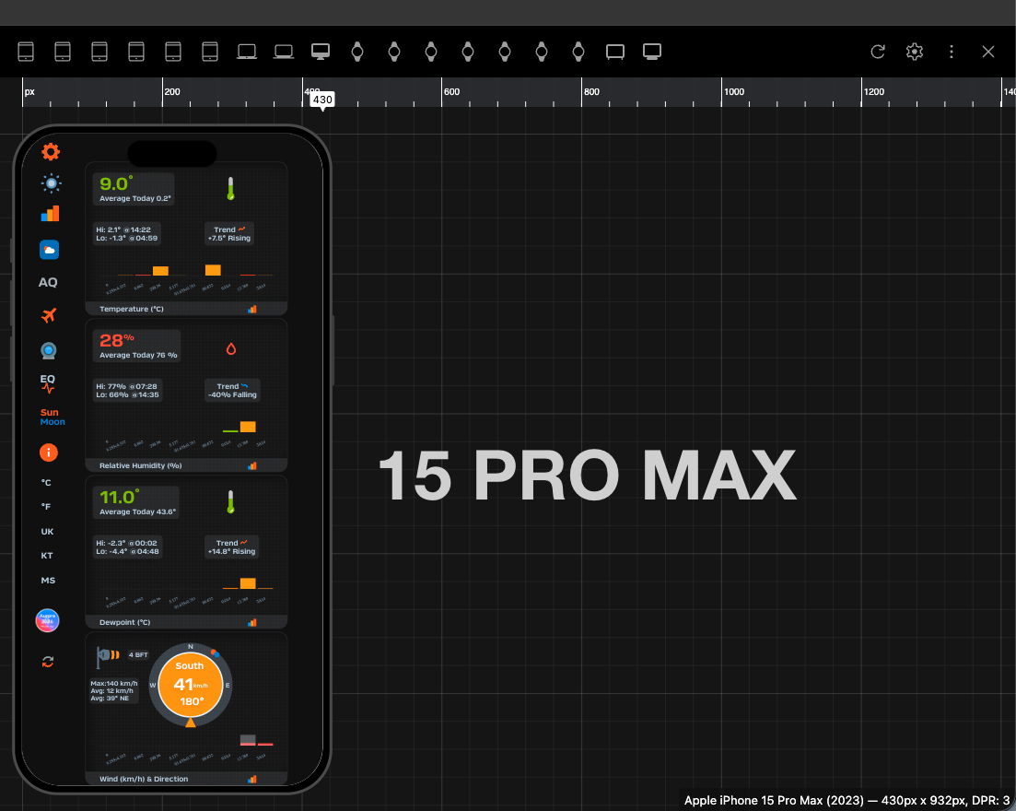The height and width of the screenshot is (811, 1016).
Task: Open the three-dot more options menu
Action: tap(952, 52)
